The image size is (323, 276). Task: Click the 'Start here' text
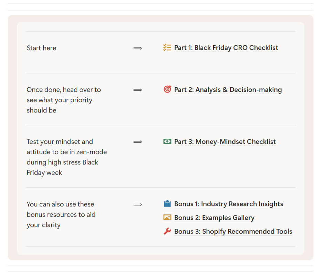pos(41,48)
